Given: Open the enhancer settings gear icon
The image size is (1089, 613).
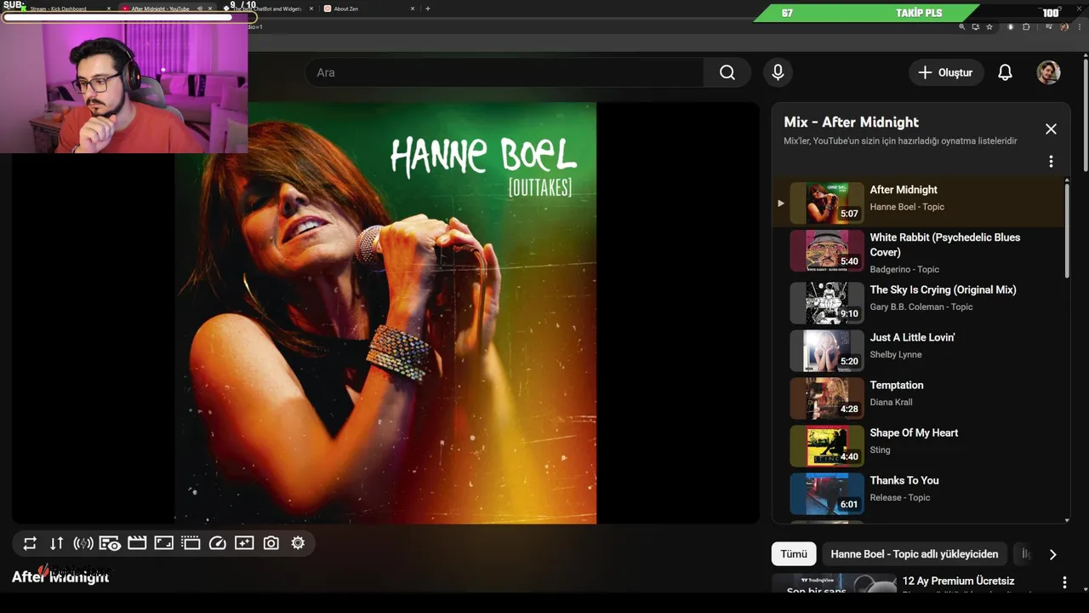Looking at the screenshot, I should (298, 543).
